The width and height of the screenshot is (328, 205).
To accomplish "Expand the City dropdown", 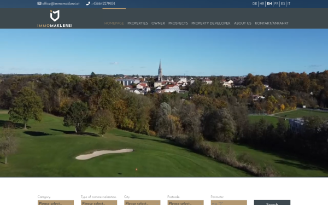I will pyautogui.click(x=142, y=203).
